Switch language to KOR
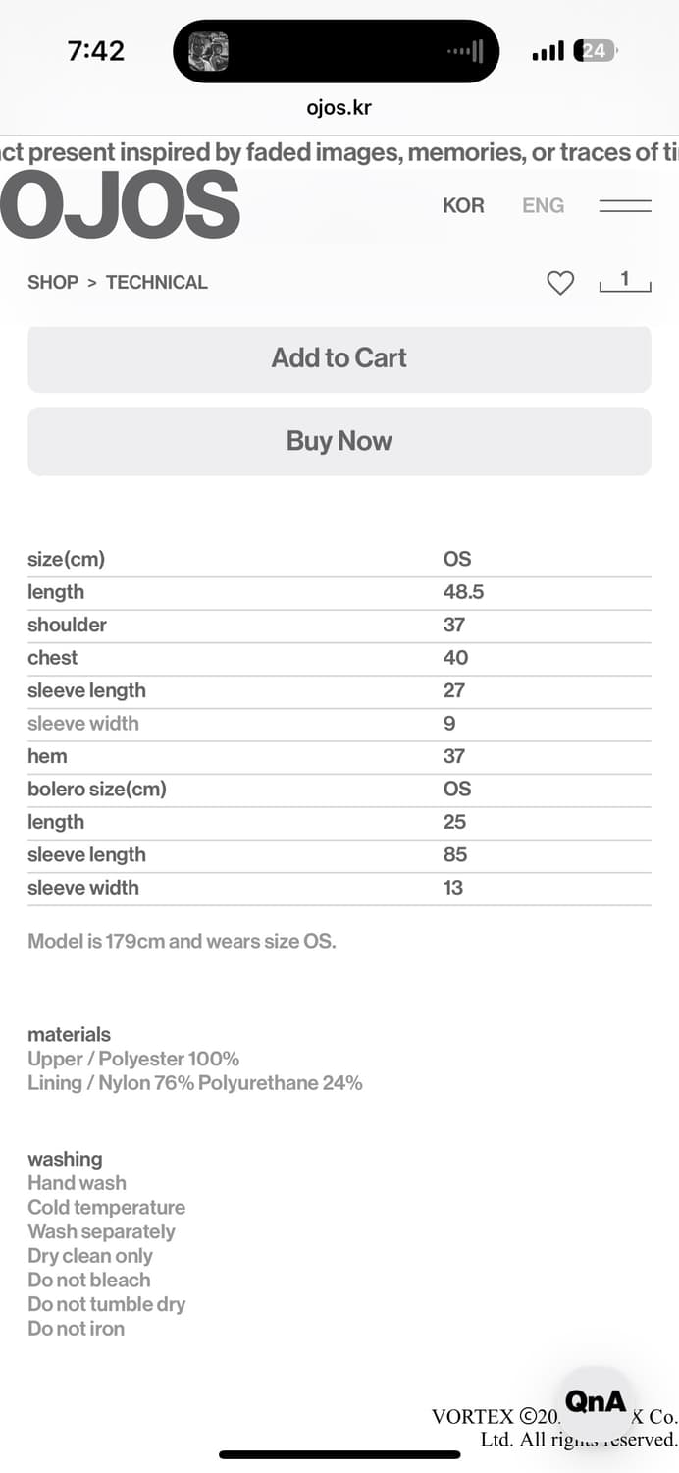Screen dimensions: 679x1473 pyautogui.click(x=463, y=206)
